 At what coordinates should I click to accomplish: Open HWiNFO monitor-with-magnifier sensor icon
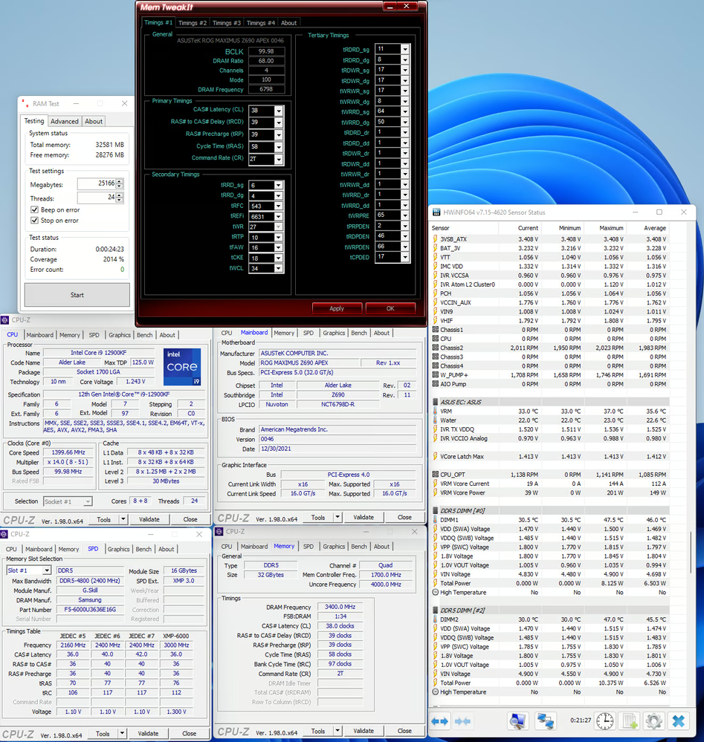[x=517, y=721]
